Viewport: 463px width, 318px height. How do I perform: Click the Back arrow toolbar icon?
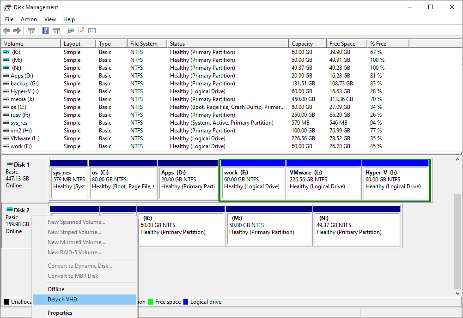coord(6,31)
